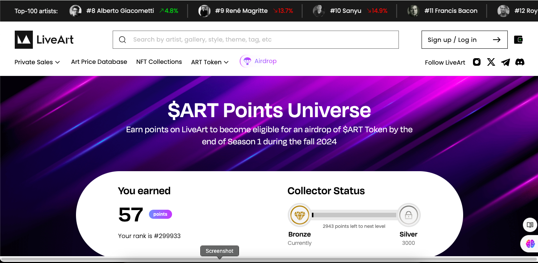Expand the Private Sales dropdown
The width and height of the screenshot is (538, 263).
pos(37,62)
